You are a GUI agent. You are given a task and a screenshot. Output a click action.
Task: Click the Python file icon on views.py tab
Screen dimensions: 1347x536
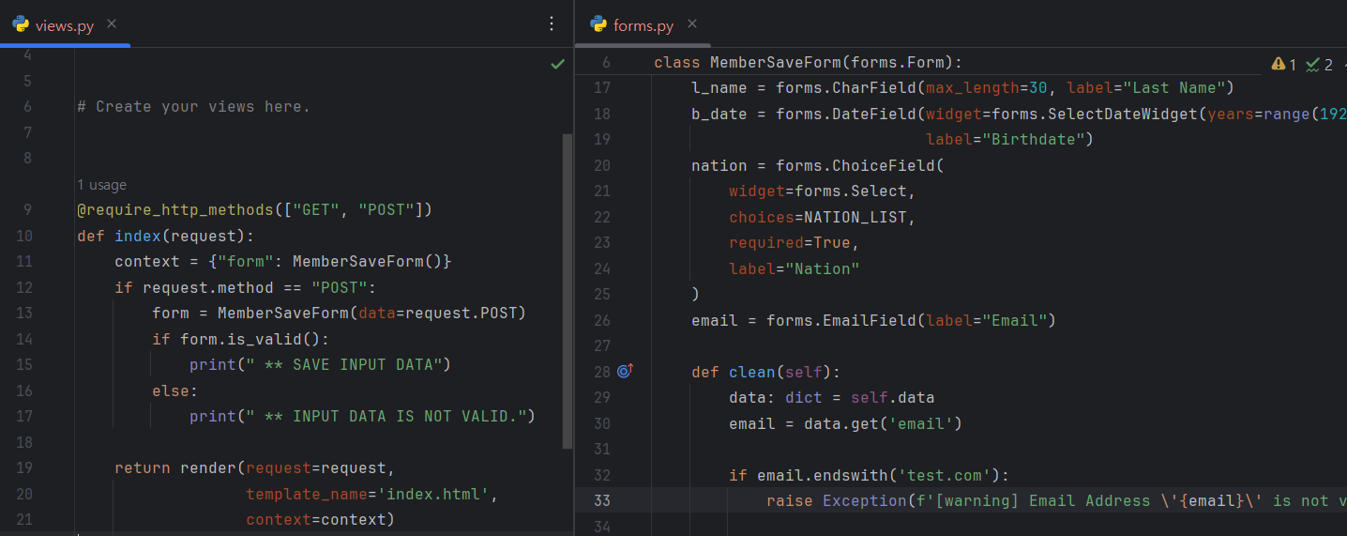[21, 24]
